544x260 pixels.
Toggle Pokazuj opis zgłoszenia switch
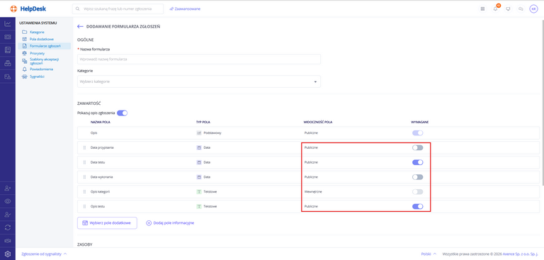tap(122, 113)
